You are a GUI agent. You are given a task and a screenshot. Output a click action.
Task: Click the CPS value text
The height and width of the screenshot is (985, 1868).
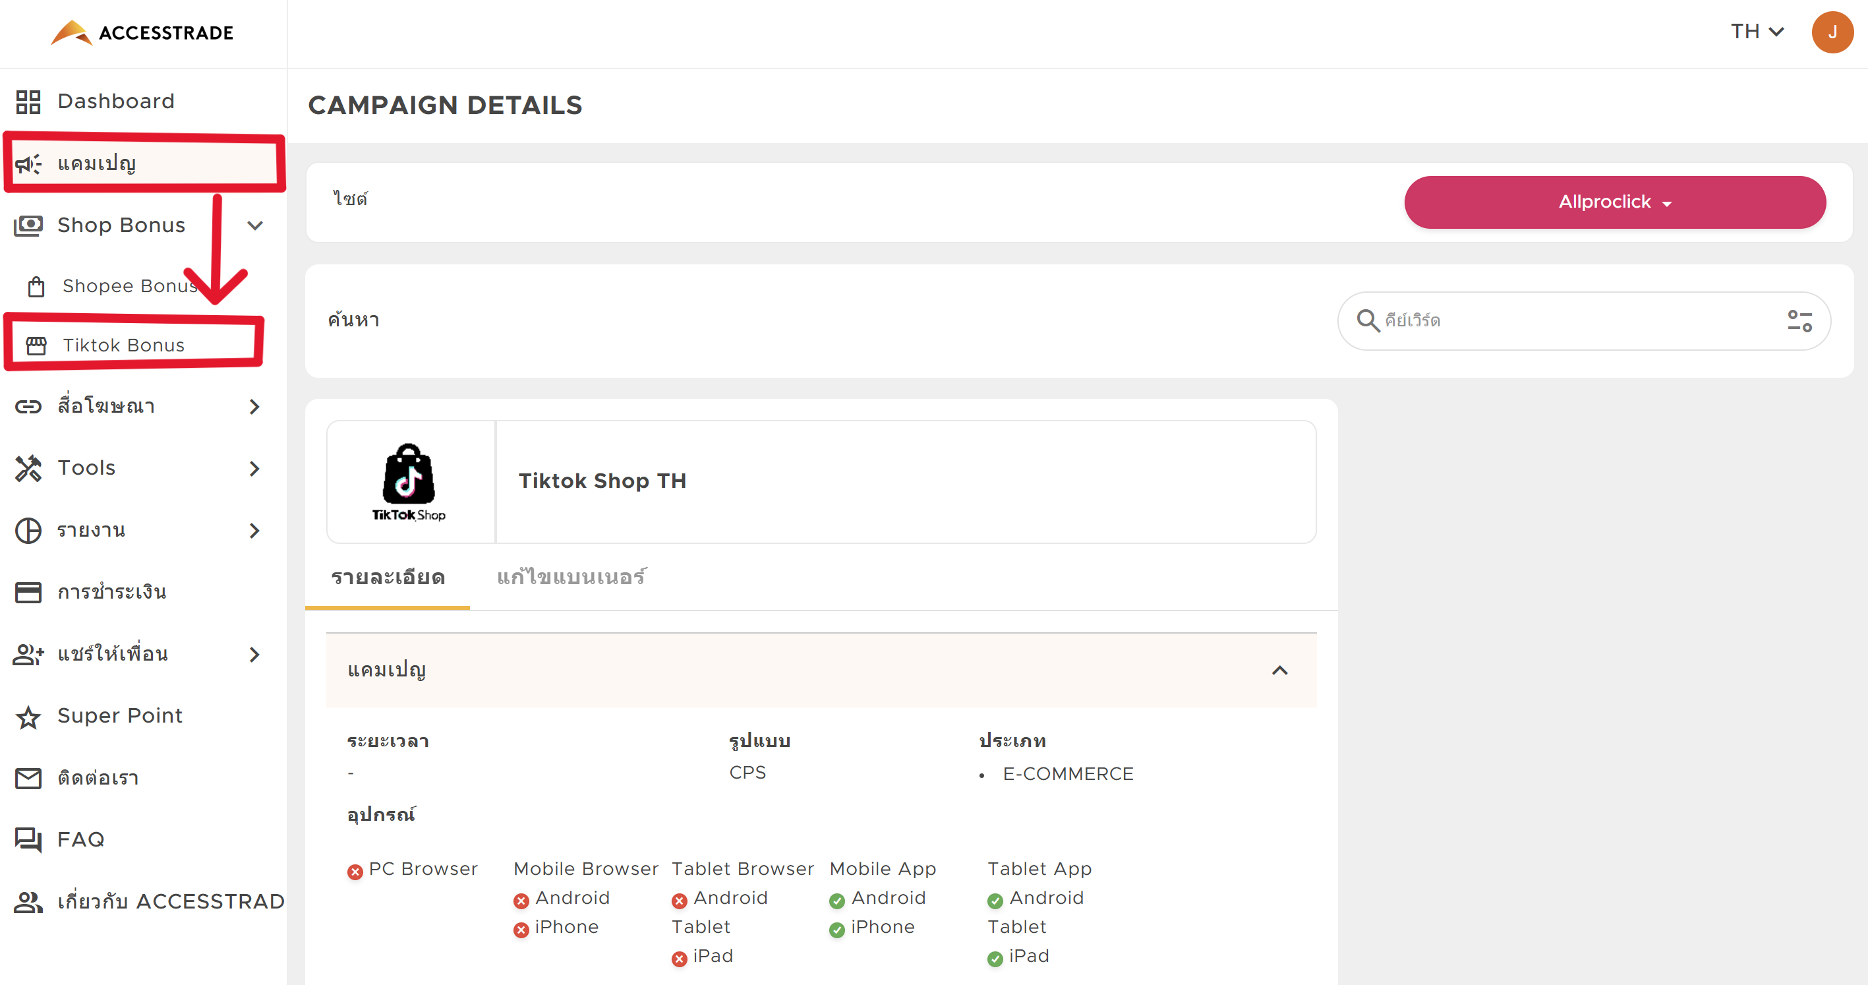747,773
